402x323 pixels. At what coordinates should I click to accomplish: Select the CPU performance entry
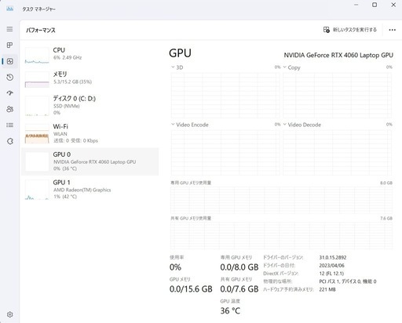pyautogui.click(x=90, y=55)
